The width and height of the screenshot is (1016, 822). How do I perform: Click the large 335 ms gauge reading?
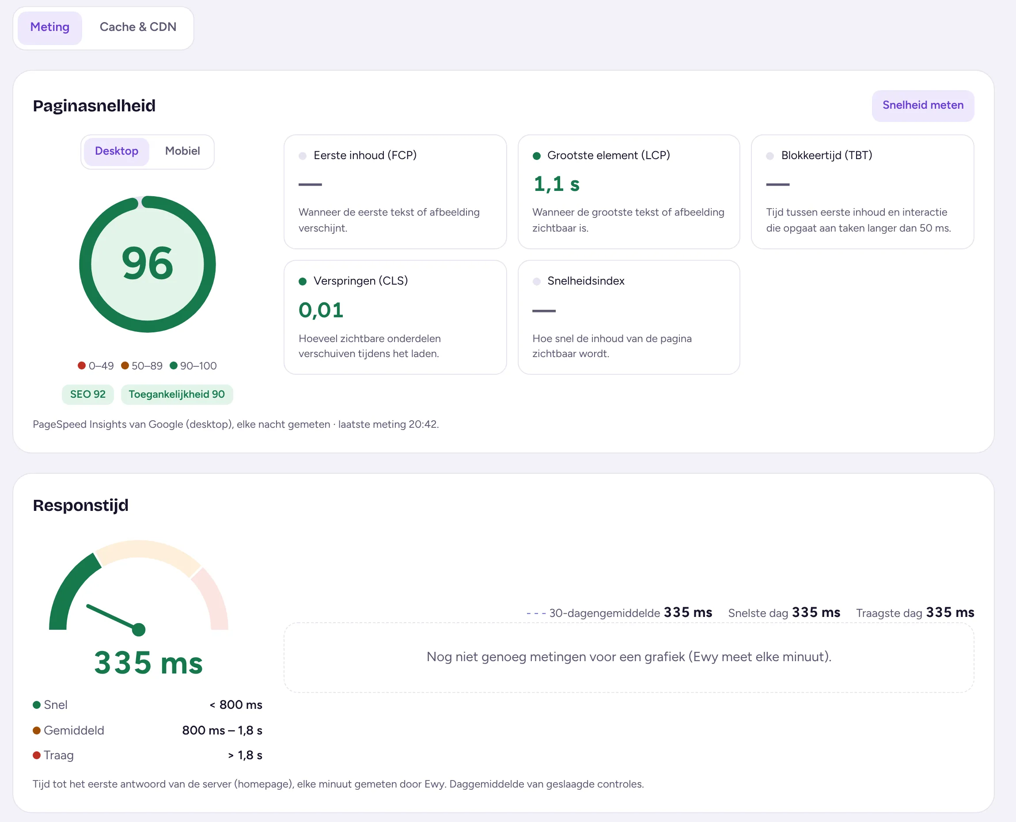point(148,662)
